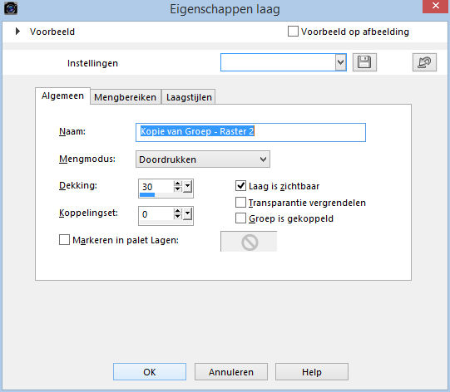Open Help for layer properties
This screenshot has height=392, width=450.
pyautogui.click(x=312, y=372)
